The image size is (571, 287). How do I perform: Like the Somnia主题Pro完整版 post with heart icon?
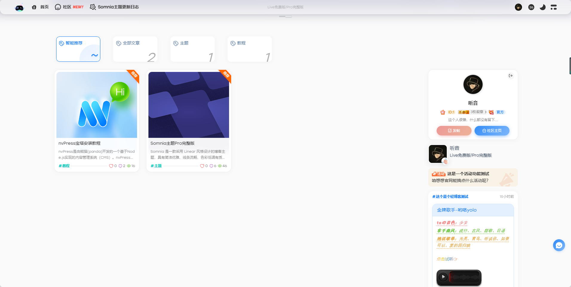point(202,166)
